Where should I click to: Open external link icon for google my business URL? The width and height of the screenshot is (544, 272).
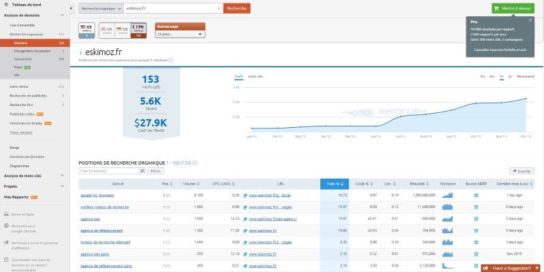click(x=245, y=195)
